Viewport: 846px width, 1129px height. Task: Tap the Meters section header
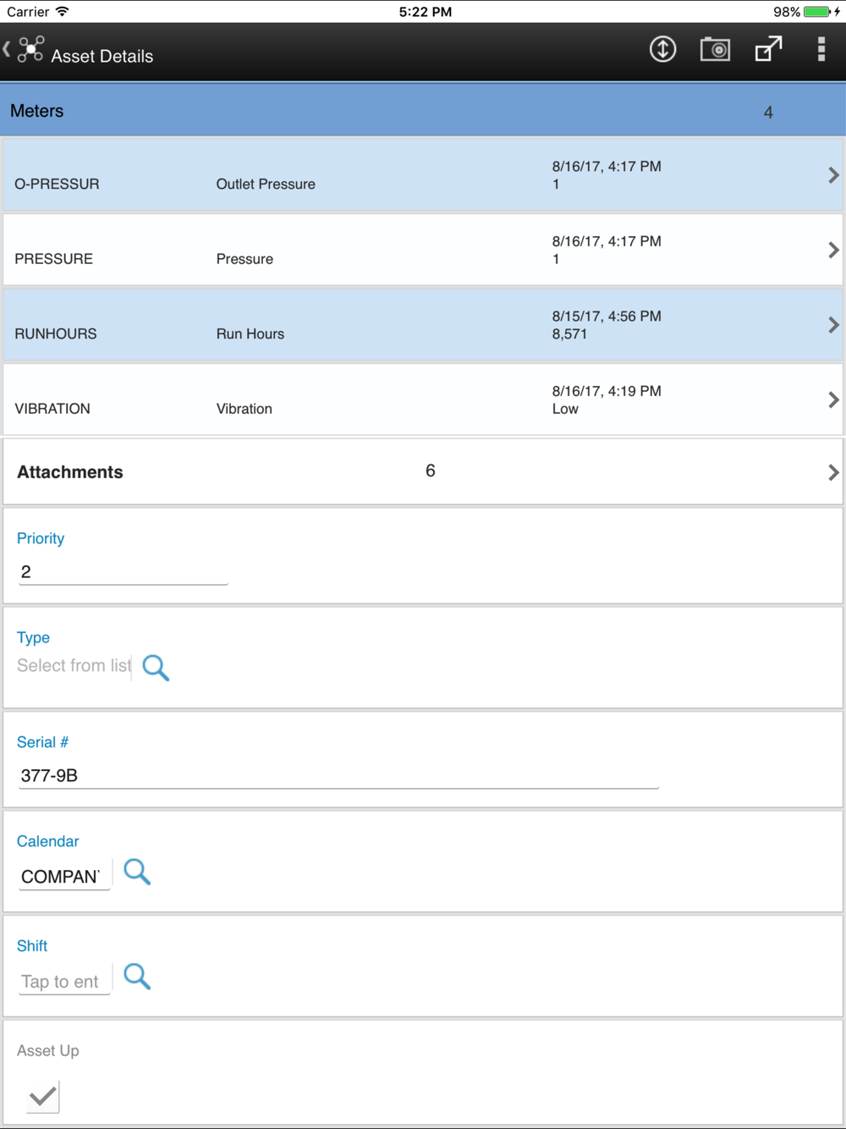point(423,111)
